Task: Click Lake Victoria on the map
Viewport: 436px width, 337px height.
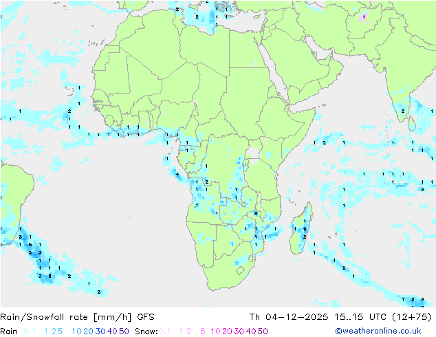Action: pyautogui.click(x=252, y=153)
